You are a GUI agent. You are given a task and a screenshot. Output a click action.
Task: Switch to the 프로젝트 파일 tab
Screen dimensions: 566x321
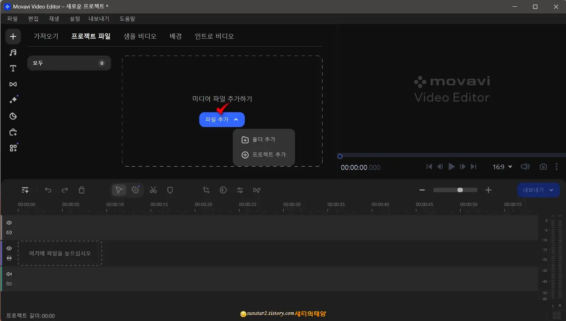click(91, 36)
